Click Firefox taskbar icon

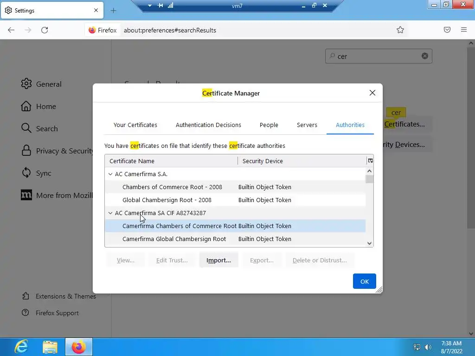(x=79, y=347)
